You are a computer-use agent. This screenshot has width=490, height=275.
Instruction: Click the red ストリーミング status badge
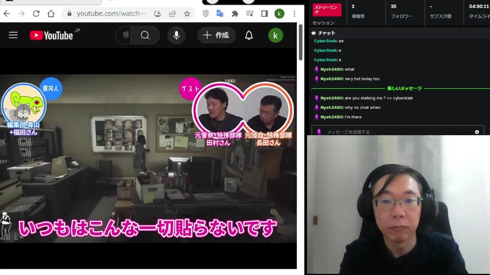(x=327, y=10)
